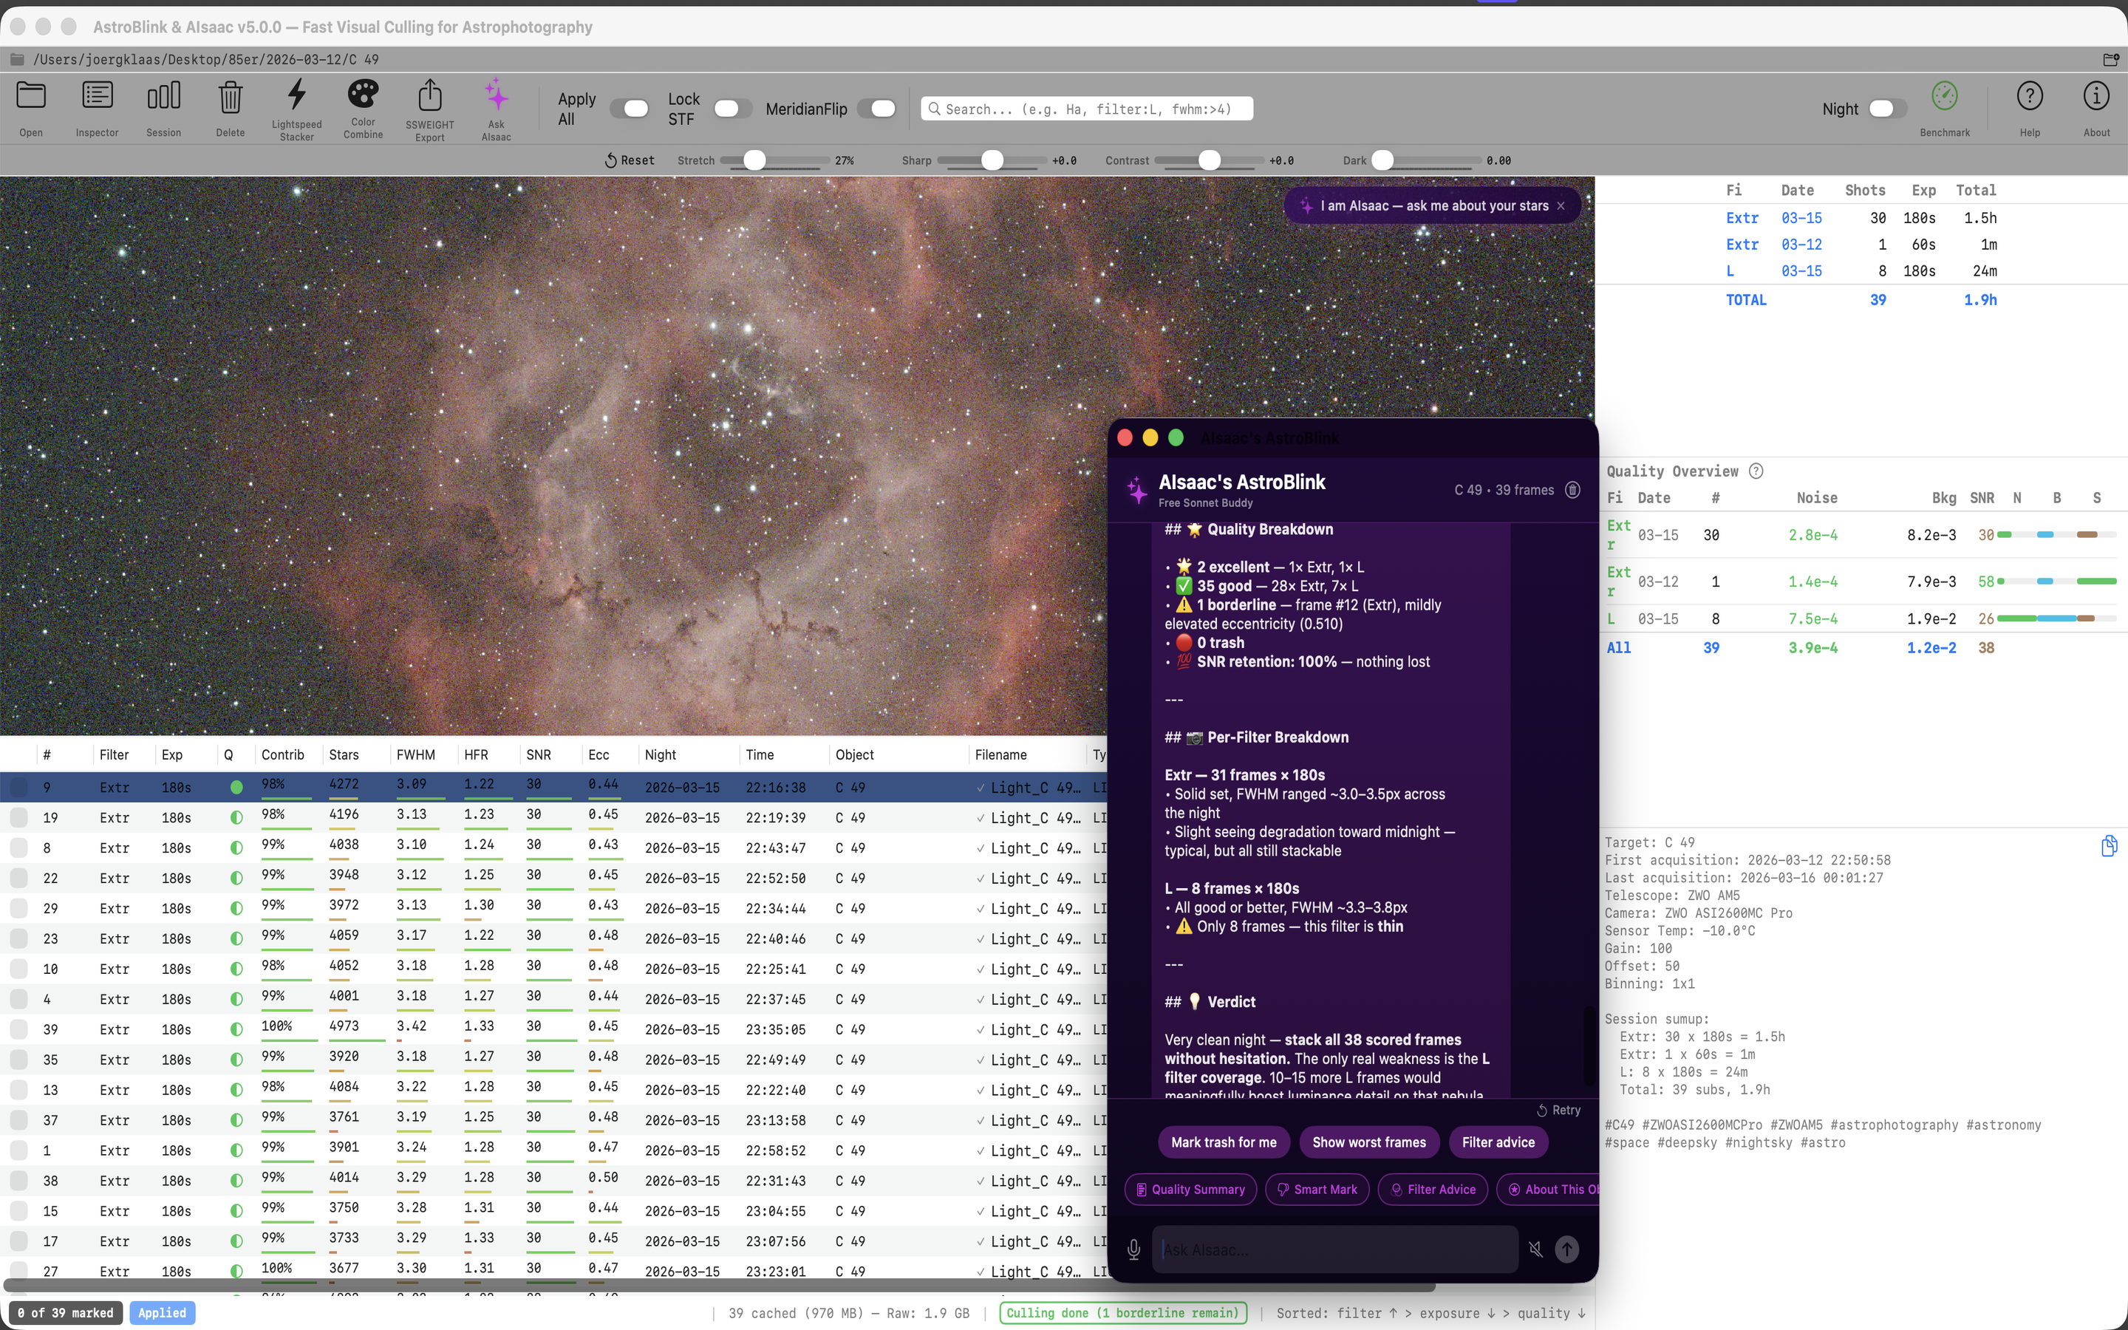
Task: Toggle the Apply All switch
Action: [x=630, y=108]
